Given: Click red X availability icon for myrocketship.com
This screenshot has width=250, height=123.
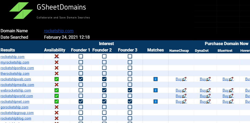Looking at the screenshot, I should click(57, 62).
